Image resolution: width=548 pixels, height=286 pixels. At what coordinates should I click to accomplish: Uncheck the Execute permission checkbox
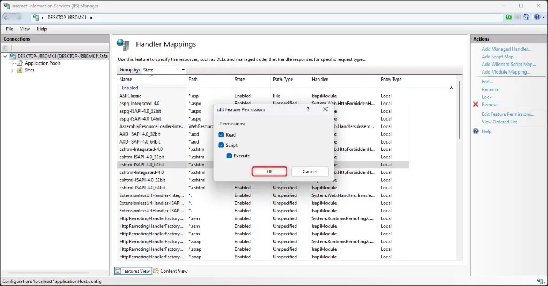(x=229, y=156)
